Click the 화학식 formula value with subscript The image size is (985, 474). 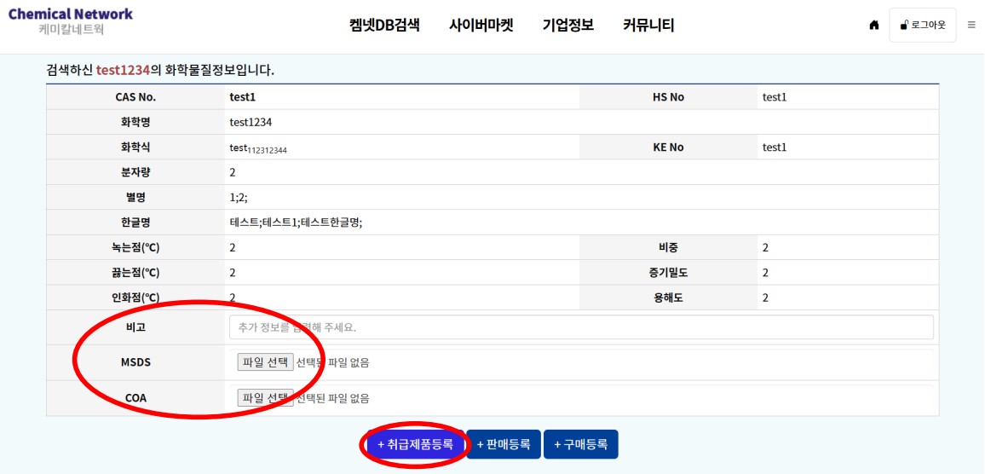[257, 148]
